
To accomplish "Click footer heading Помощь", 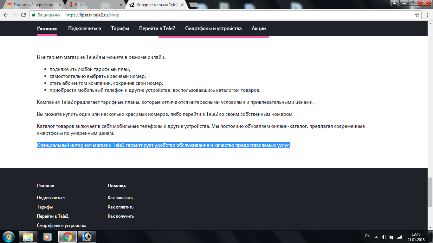I will tap(117, 186).
